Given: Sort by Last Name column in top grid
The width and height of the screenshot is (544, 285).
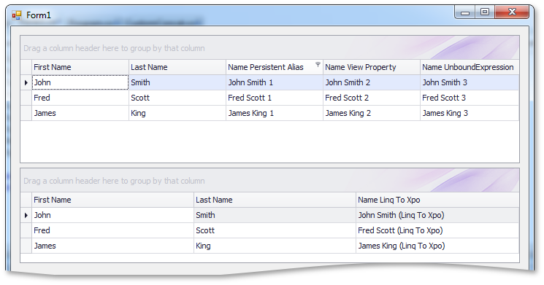Looking at the screenshot, I should pos(177,67).
